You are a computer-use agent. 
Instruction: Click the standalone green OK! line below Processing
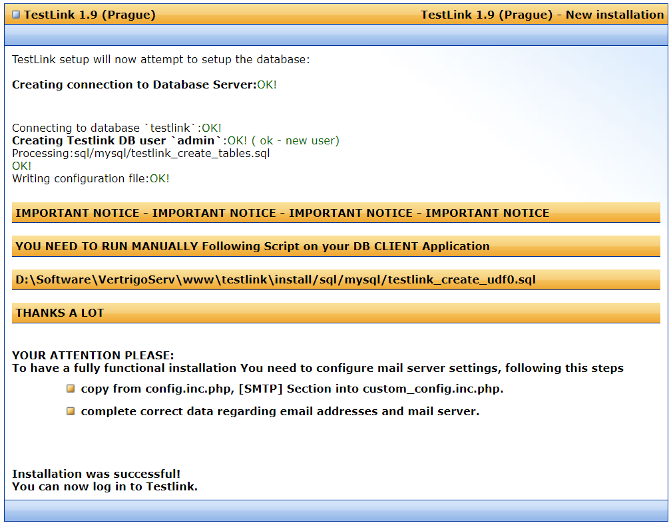tap(22, 166)
